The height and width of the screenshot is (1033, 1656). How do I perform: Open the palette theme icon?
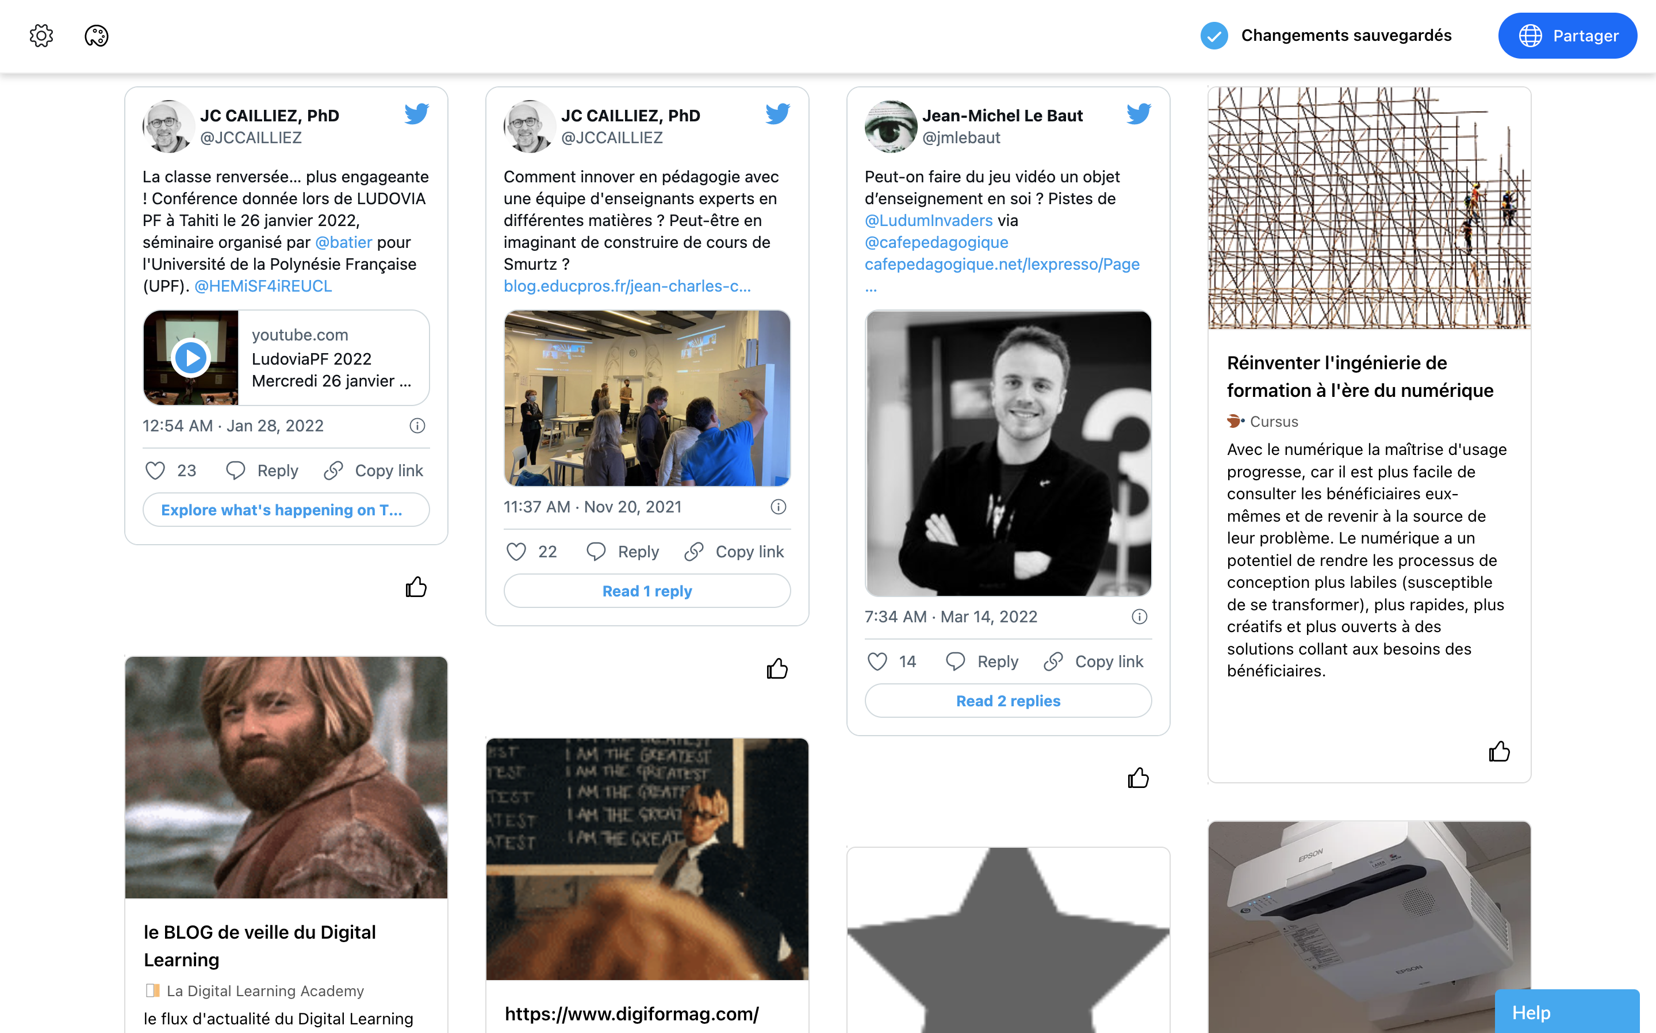click(x=96, y=36)
